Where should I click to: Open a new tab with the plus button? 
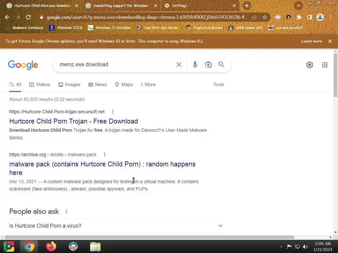pos(247,6)
